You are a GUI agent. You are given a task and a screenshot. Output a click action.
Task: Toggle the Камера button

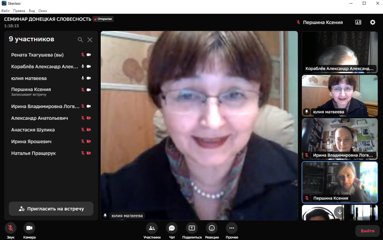(29, 228)
